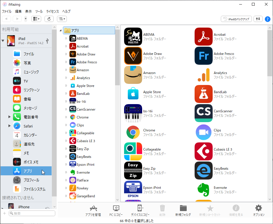Collapse the iPad device in the sidebar
Viewport: 273px width, 224px height.
[3, 41]
